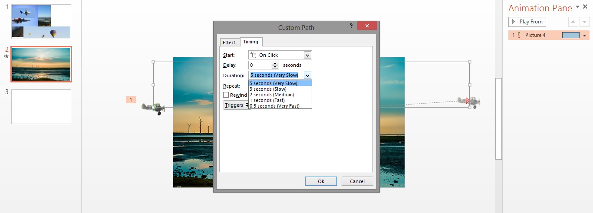Click the Delay seconds input field

tap(260, 65)
